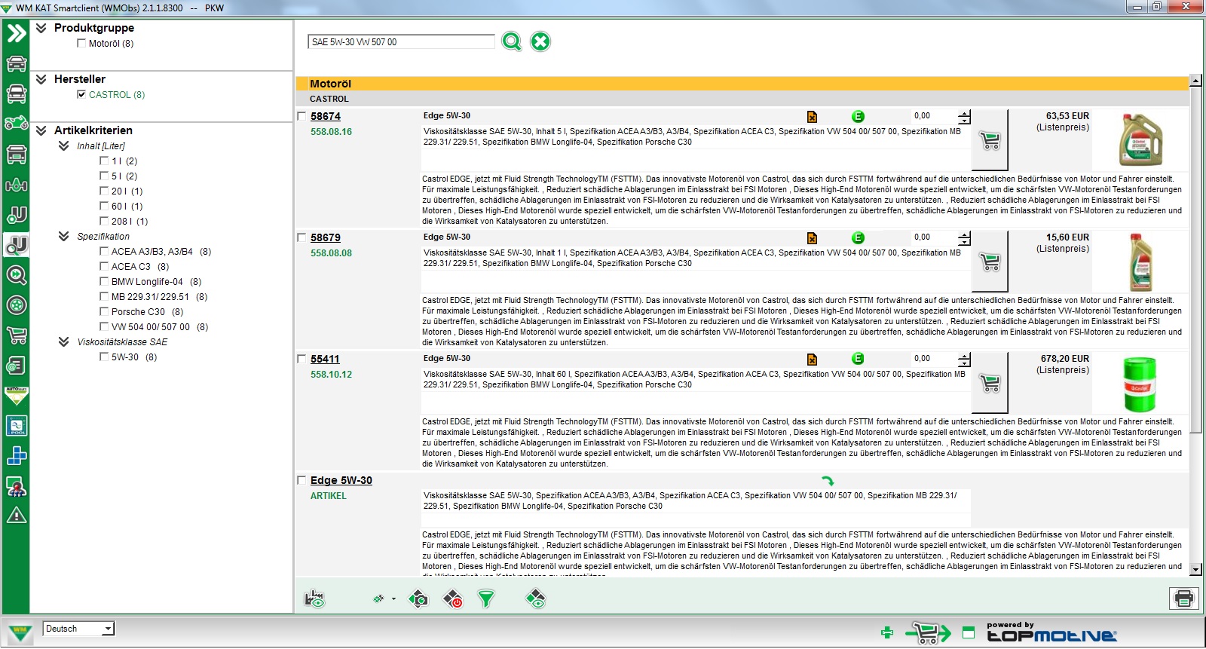Open the truck icon in sidebar

pos(17,154)
